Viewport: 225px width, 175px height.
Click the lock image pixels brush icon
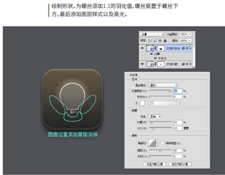[155, 41]
